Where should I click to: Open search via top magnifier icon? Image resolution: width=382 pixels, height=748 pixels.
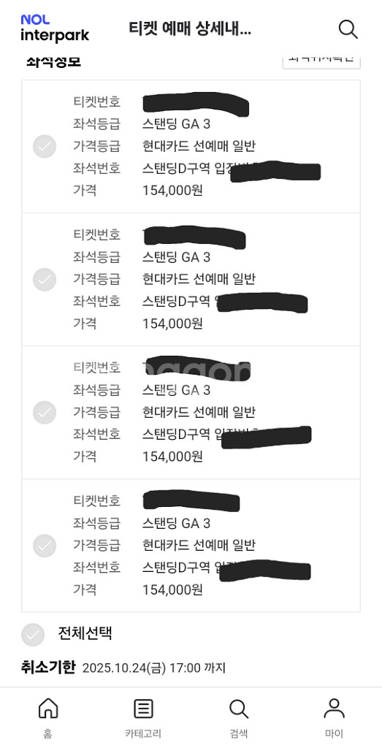pos(348,29)
